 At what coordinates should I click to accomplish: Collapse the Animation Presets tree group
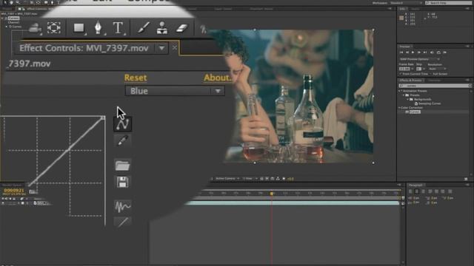coord(400,91)
